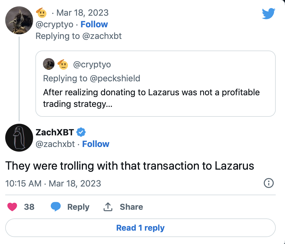Click the saluting emoji beside Mar 18, 2023
The image size is (285, 244).
[42, 13]
